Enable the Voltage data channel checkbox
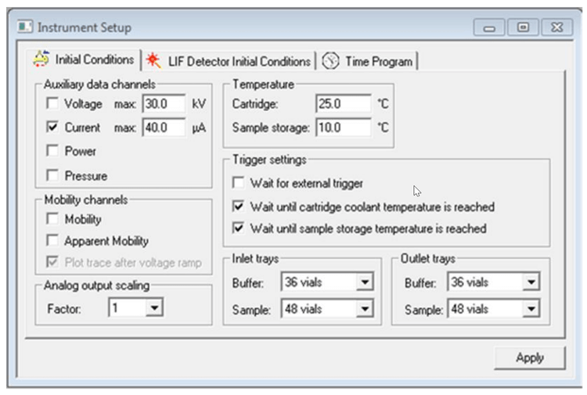The height and width of the screenshot is (395, 587). tap(52, 103)
